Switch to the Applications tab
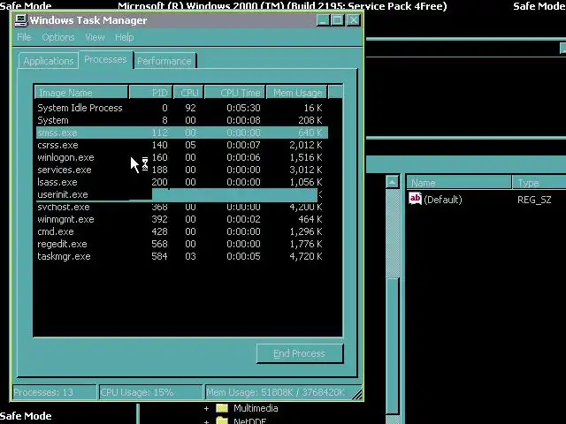The image size is (566, 424). pyautogui.click(x=49, y=61)
